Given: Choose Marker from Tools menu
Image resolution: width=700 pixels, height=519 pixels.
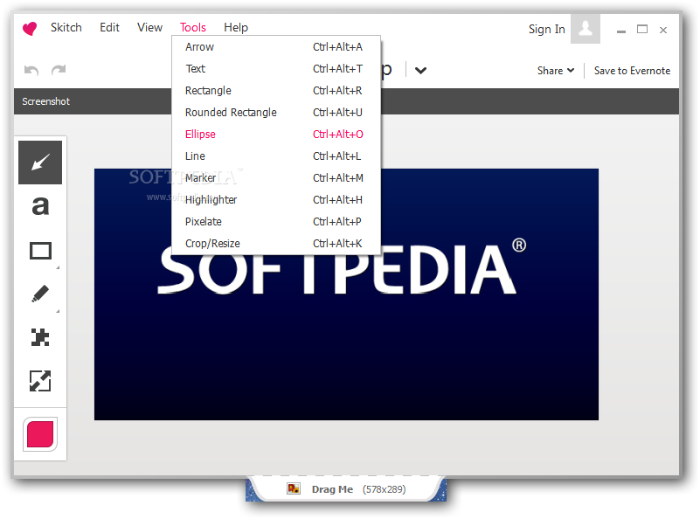Looking at the screenshot, I should 276,178.
